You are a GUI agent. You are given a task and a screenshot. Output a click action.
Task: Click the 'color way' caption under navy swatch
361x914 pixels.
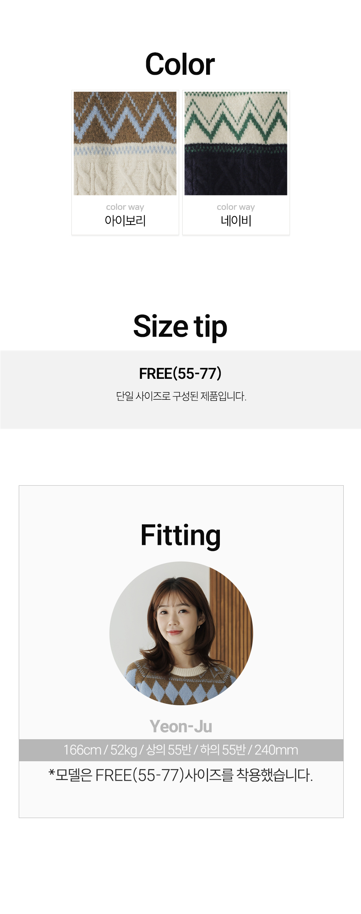point(236,207)
